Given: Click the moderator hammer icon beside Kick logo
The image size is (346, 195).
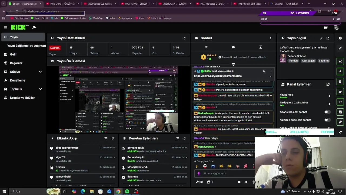Looking at the screenshot, I should tap(34, 27).
